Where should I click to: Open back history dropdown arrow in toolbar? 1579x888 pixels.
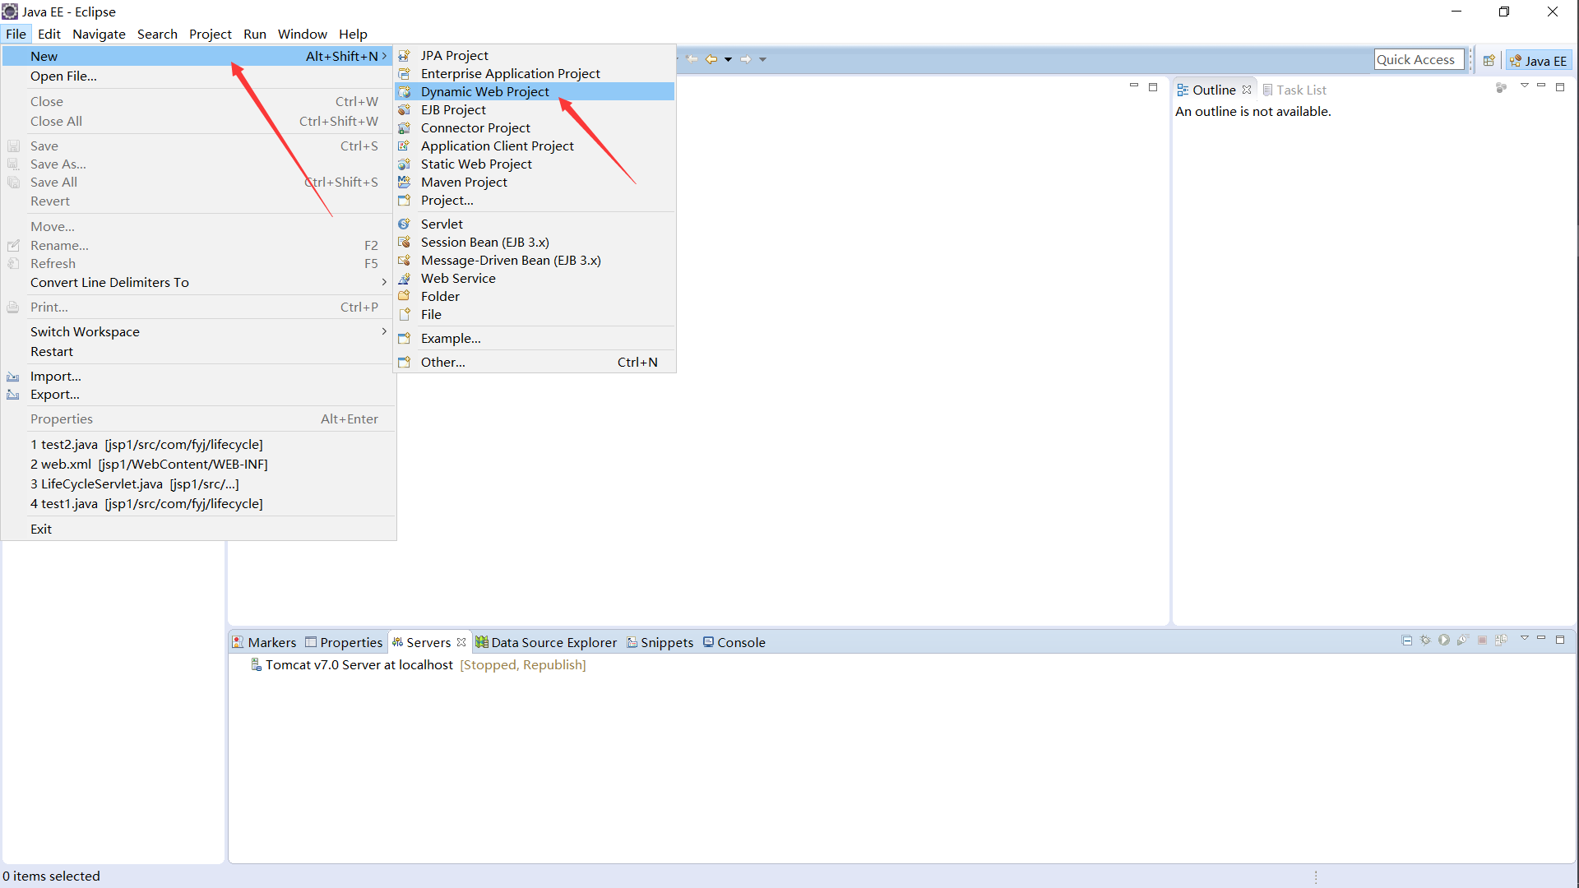coord(728,59)
